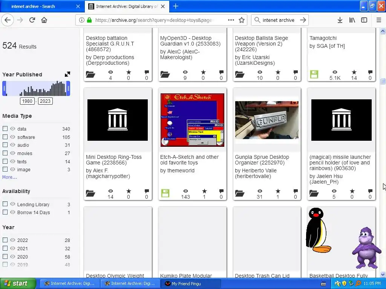Click views eye icon on Tamagotchi card
The height and width of the screenshot is (289, 386).
(335, 72)
